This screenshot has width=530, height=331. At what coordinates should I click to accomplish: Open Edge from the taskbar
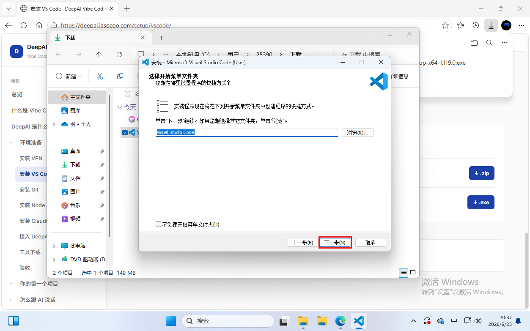[341, 321]
